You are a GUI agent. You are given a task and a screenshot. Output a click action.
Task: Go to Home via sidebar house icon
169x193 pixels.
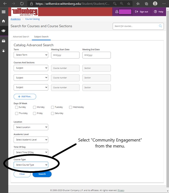click(x=4, y=21)
